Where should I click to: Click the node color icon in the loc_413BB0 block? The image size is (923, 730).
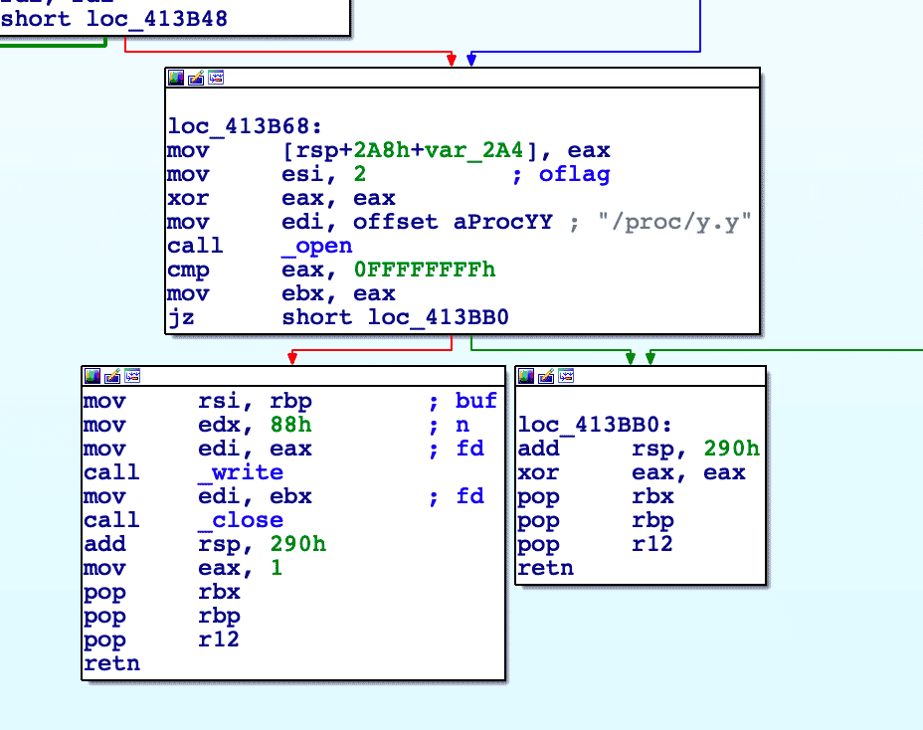526,376
